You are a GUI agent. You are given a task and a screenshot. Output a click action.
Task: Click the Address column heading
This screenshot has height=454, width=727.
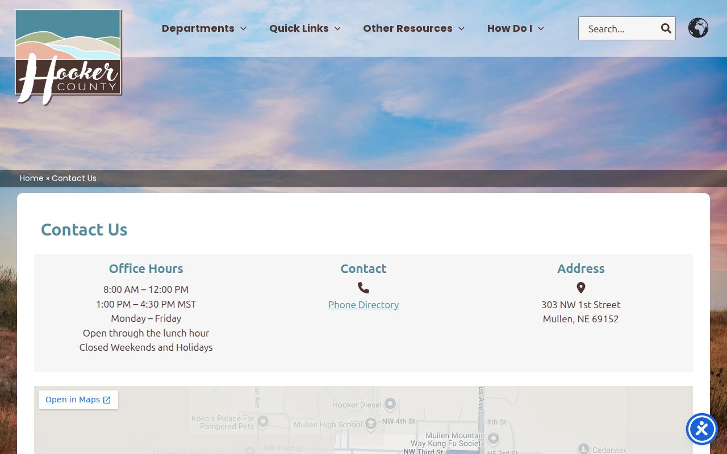pos(581,268)
